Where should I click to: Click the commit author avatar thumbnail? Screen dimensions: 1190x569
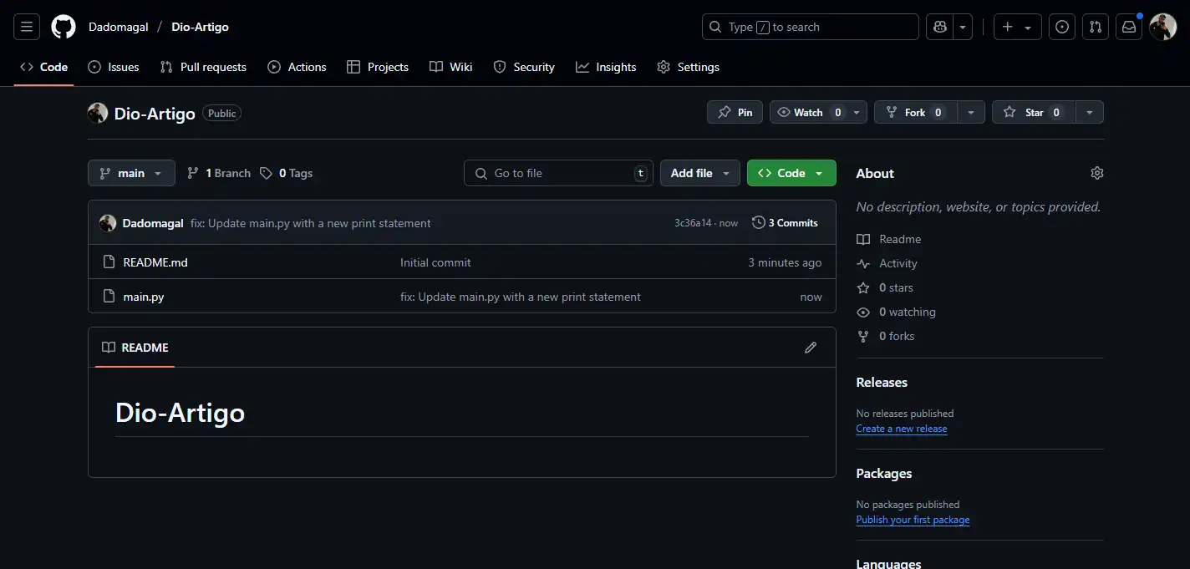108,223
